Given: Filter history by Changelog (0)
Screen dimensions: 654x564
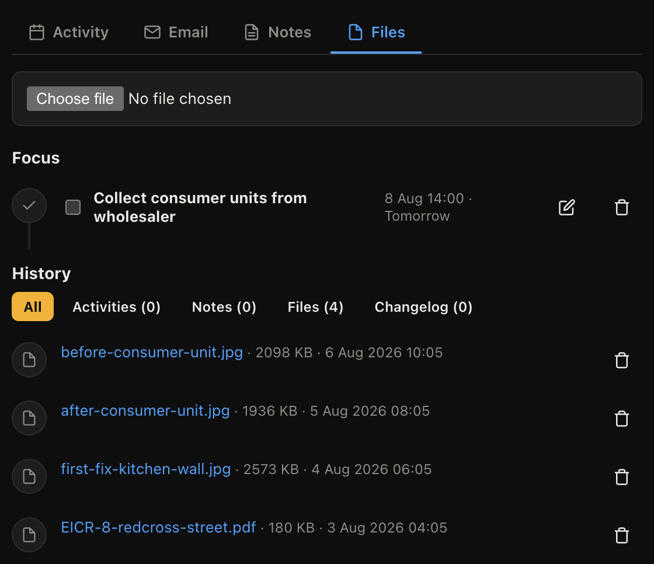Looking at the screenshot, I should (x=423, y=307).
